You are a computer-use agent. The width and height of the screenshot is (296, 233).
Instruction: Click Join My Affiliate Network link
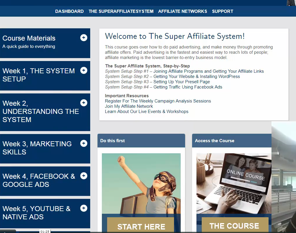[129, 106]
